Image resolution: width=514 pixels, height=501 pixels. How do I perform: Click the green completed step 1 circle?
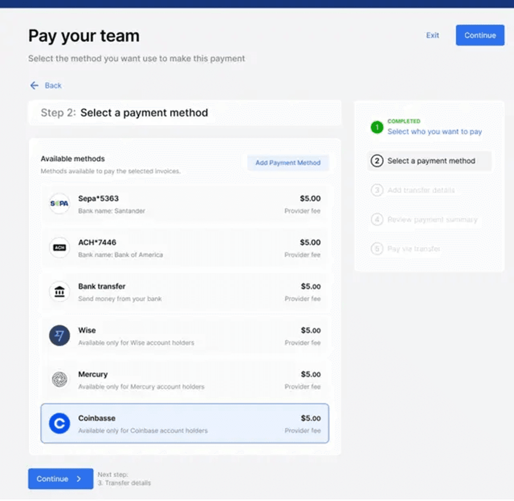click(x=377, y=127)
